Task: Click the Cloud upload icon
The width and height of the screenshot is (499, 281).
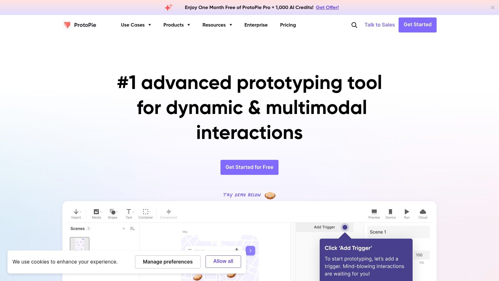Action: coord(423,212)
